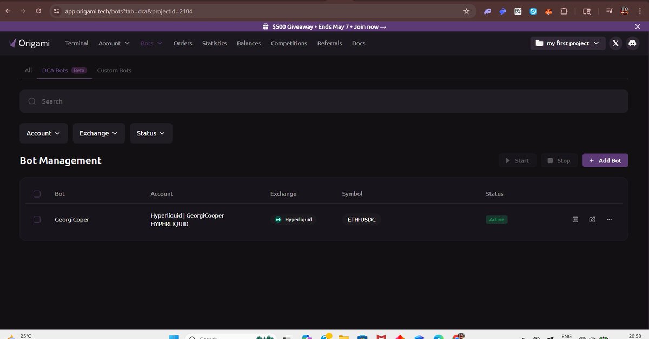This screenshot has height=339, width=649.
Task: Dismiss the $500 Giveaway banner
Action: pyautogui.click(x=638, y=26)
